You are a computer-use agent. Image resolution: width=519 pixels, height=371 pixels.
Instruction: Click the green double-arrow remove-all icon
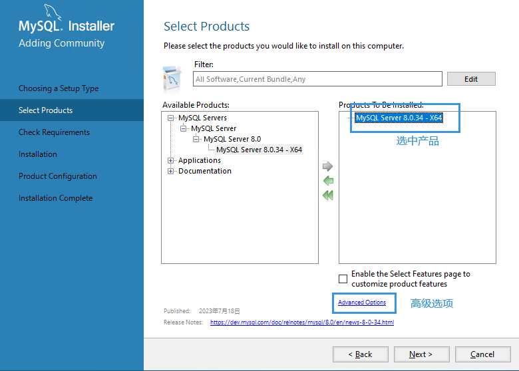click(x=328, y=195)
